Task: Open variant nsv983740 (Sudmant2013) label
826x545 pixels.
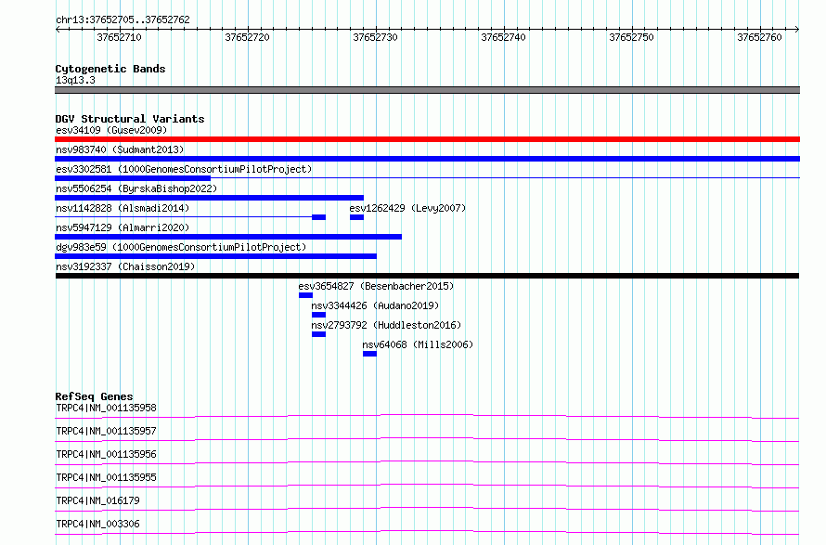Action: click(x=120, y=149)
